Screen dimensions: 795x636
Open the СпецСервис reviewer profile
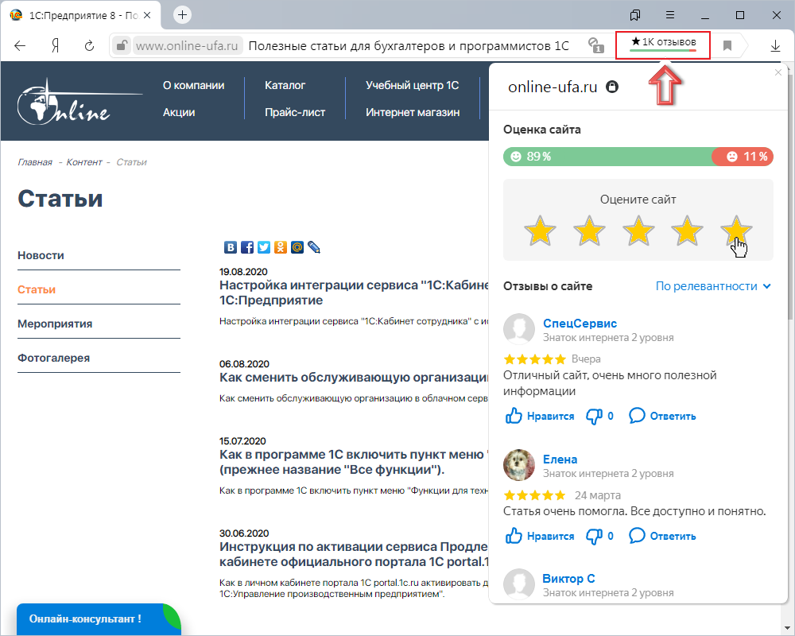point(580,323)
